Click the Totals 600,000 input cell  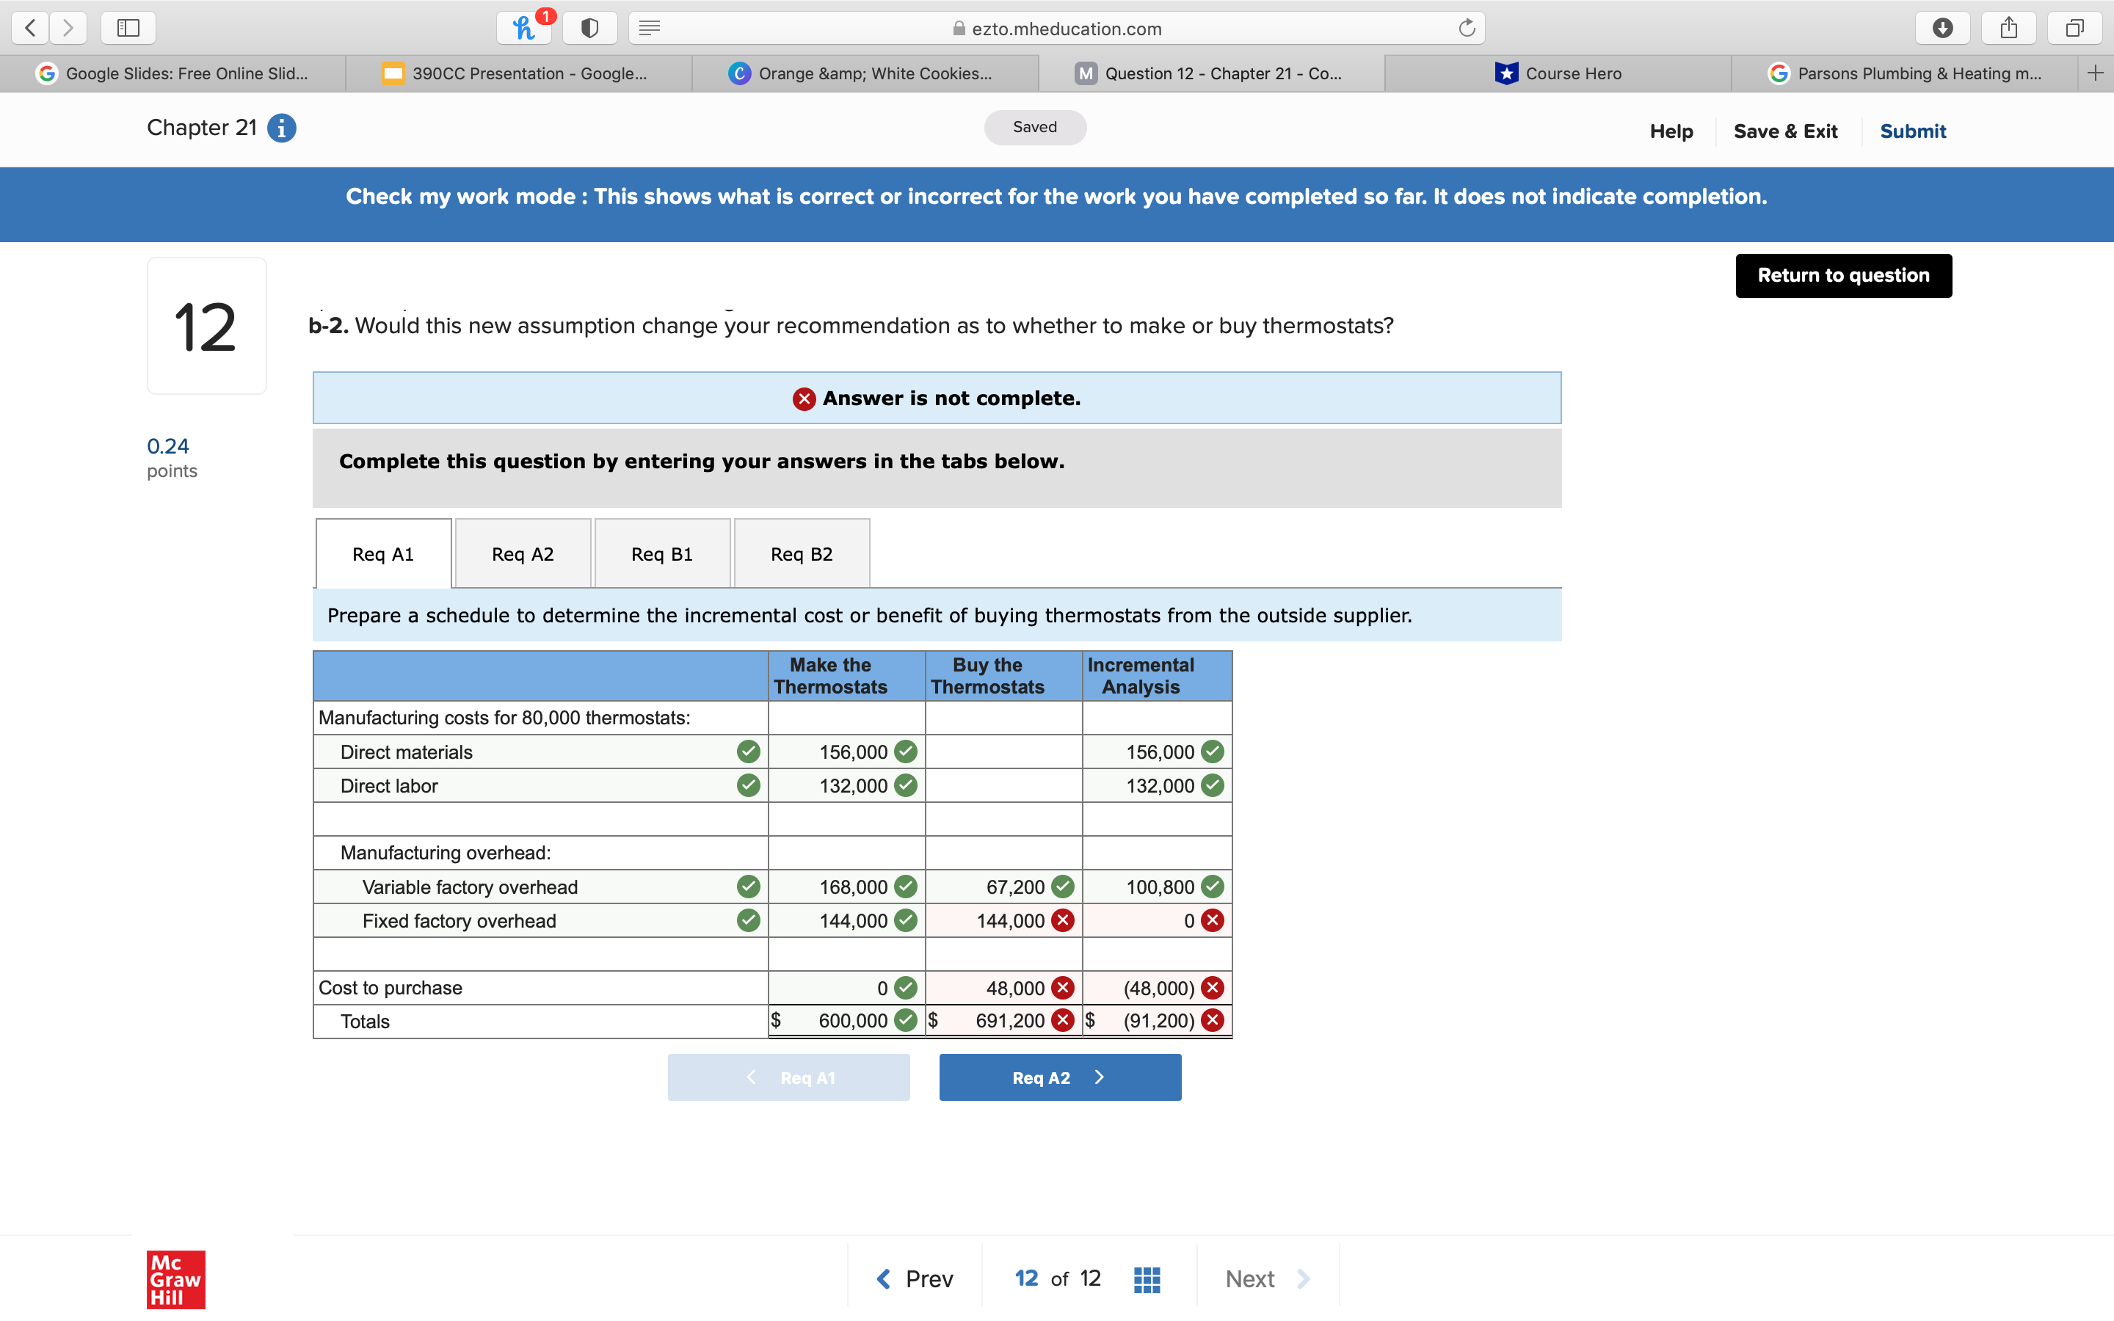851,1019
